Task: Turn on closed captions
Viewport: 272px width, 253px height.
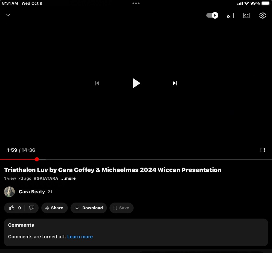Action: [246, 15]
